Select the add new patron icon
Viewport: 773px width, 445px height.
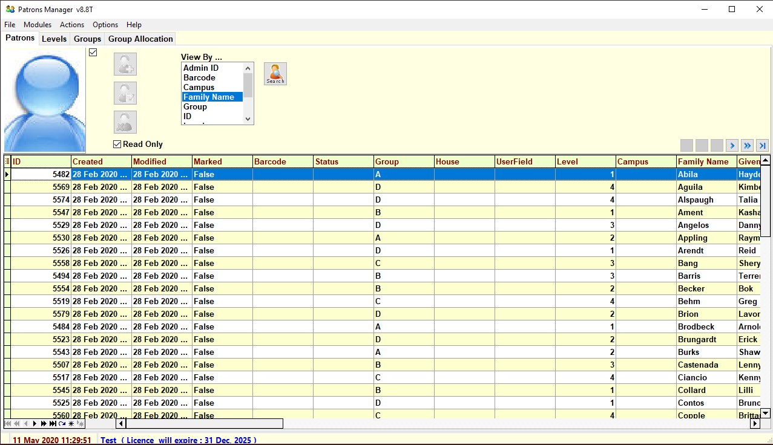[x=125, y=63]
